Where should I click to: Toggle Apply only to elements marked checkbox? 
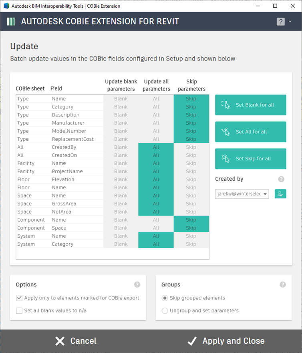point(19,298)
